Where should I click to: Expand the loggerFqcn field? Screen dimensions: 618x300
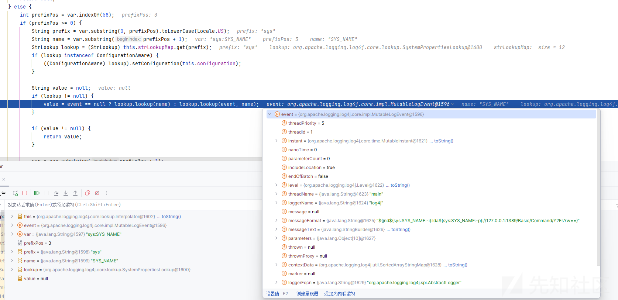pos(276,282)
